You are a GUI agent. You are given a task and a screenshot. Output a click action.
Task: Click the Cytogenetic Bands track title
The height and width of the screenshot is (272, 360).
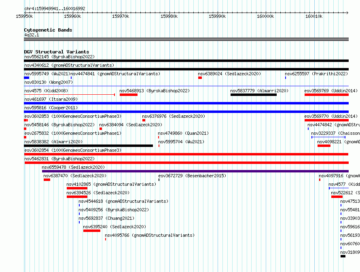[48, 30]
